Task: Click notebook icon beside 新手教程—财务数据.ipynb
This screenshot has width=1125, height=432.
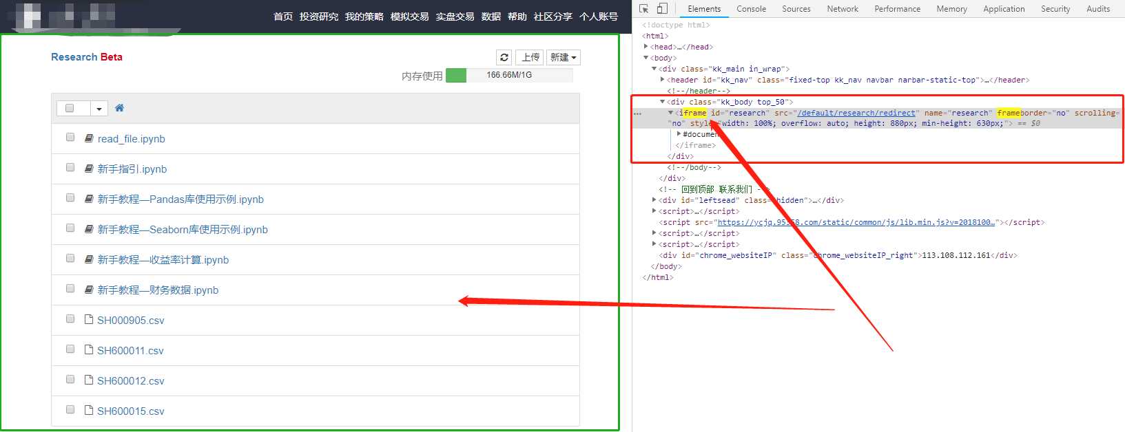Action: point(89,290)
